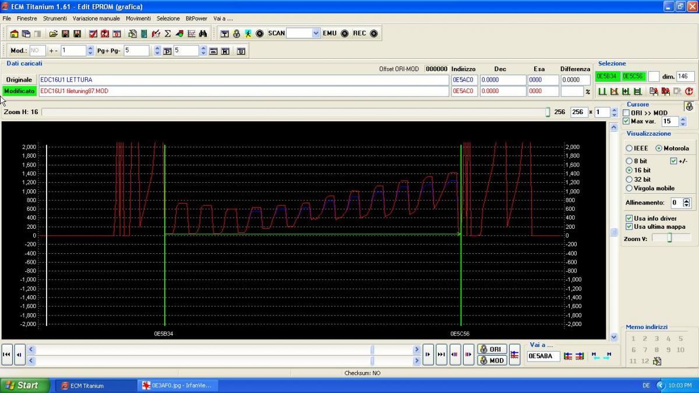This screenshot has height=393, width=699.
Task: Open the SCAN dropdown list
Action: click(x=316, y=33)
